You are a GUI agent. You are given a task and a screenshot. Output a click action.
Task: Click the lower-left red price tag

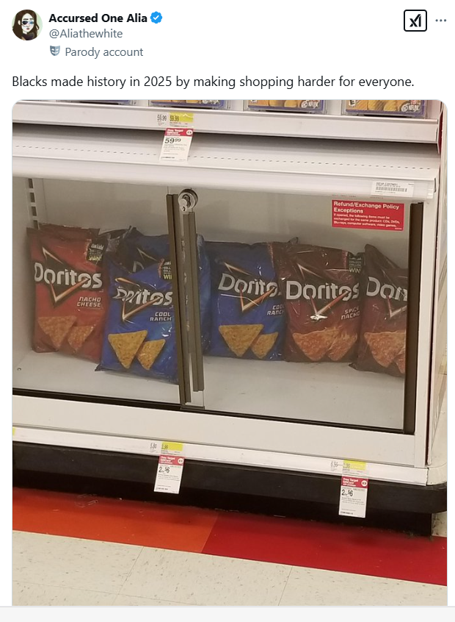coord(169,474)
